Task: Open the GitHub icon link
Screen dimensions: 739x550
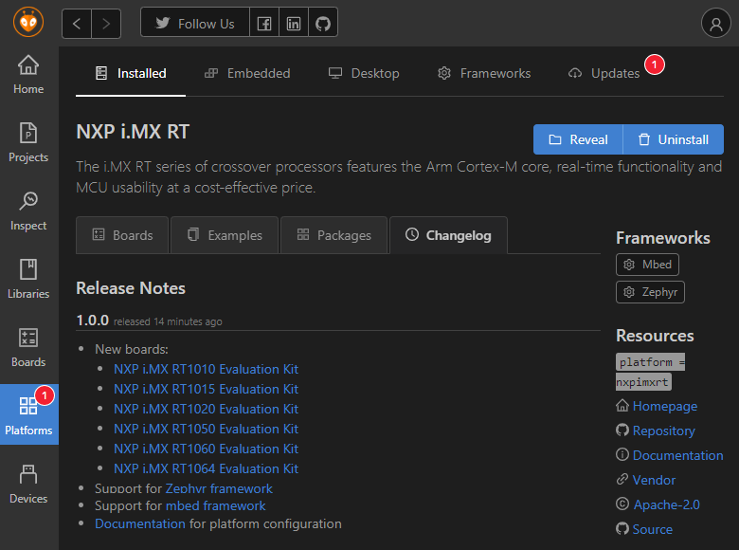Action: point(323,23)
